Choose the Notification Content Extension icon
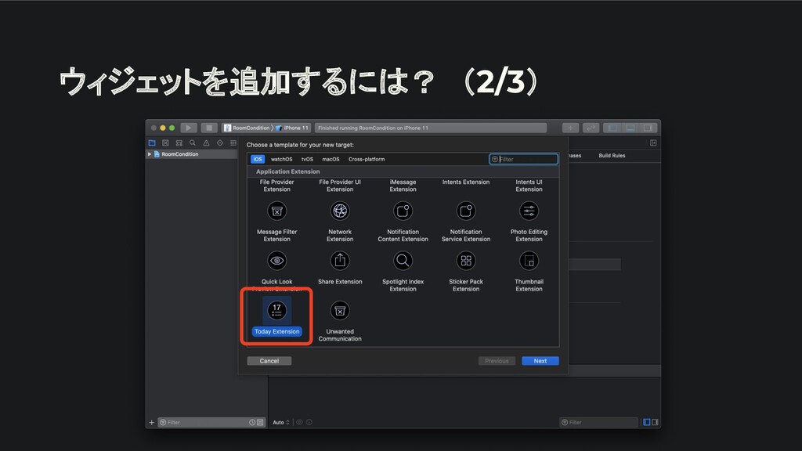 pyautogui.click(x=403, y=211)
